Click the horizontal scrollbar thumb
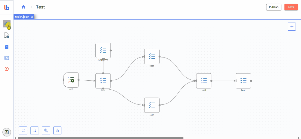The width and height of the screenshot is (301, 139). (101, 138)
